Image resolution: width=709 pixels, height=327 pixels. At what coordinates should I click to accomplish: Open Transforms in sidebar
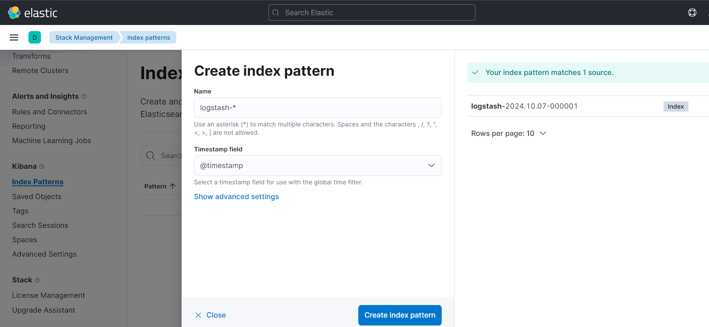[31, 56]
